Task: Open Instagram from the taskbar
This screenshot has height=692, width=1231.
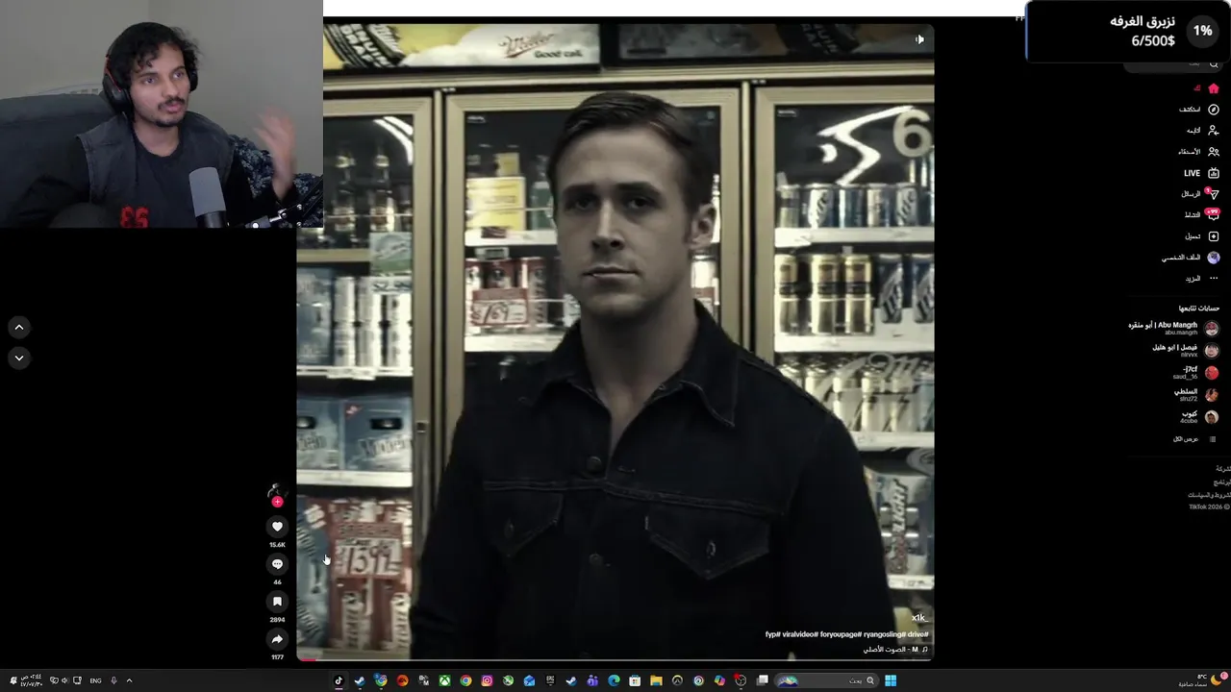Action: [487, 680]
